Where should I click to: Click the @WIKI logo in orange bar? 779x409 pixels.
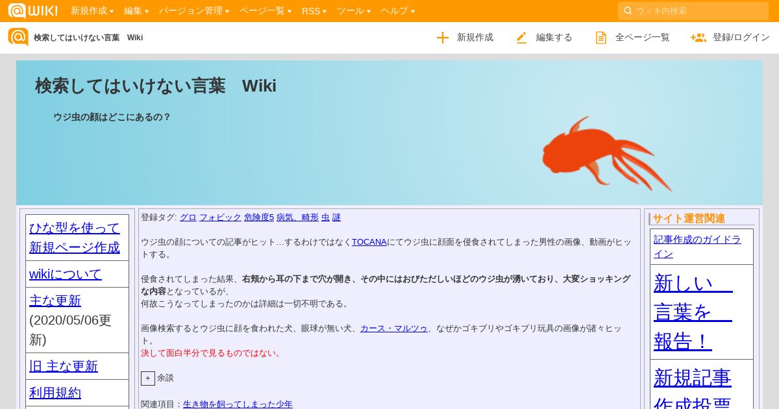click(32, 10)
